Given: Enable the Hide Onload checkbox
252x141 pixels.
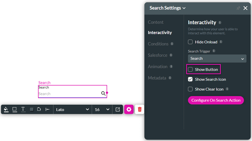Looking at the screenshot, I should [x=190, y=42].
